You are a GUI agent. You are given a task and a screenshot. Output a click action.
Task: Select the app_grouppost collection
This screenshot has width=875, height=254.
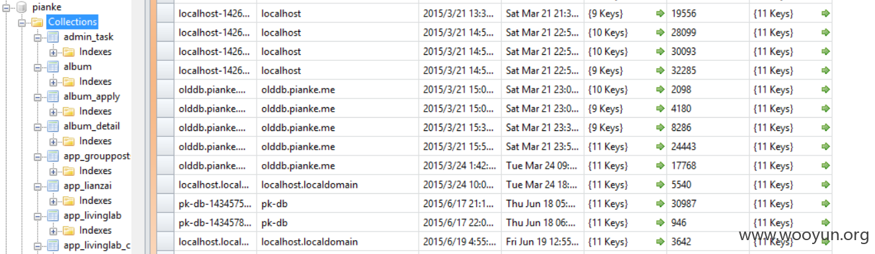click(97, 156)
